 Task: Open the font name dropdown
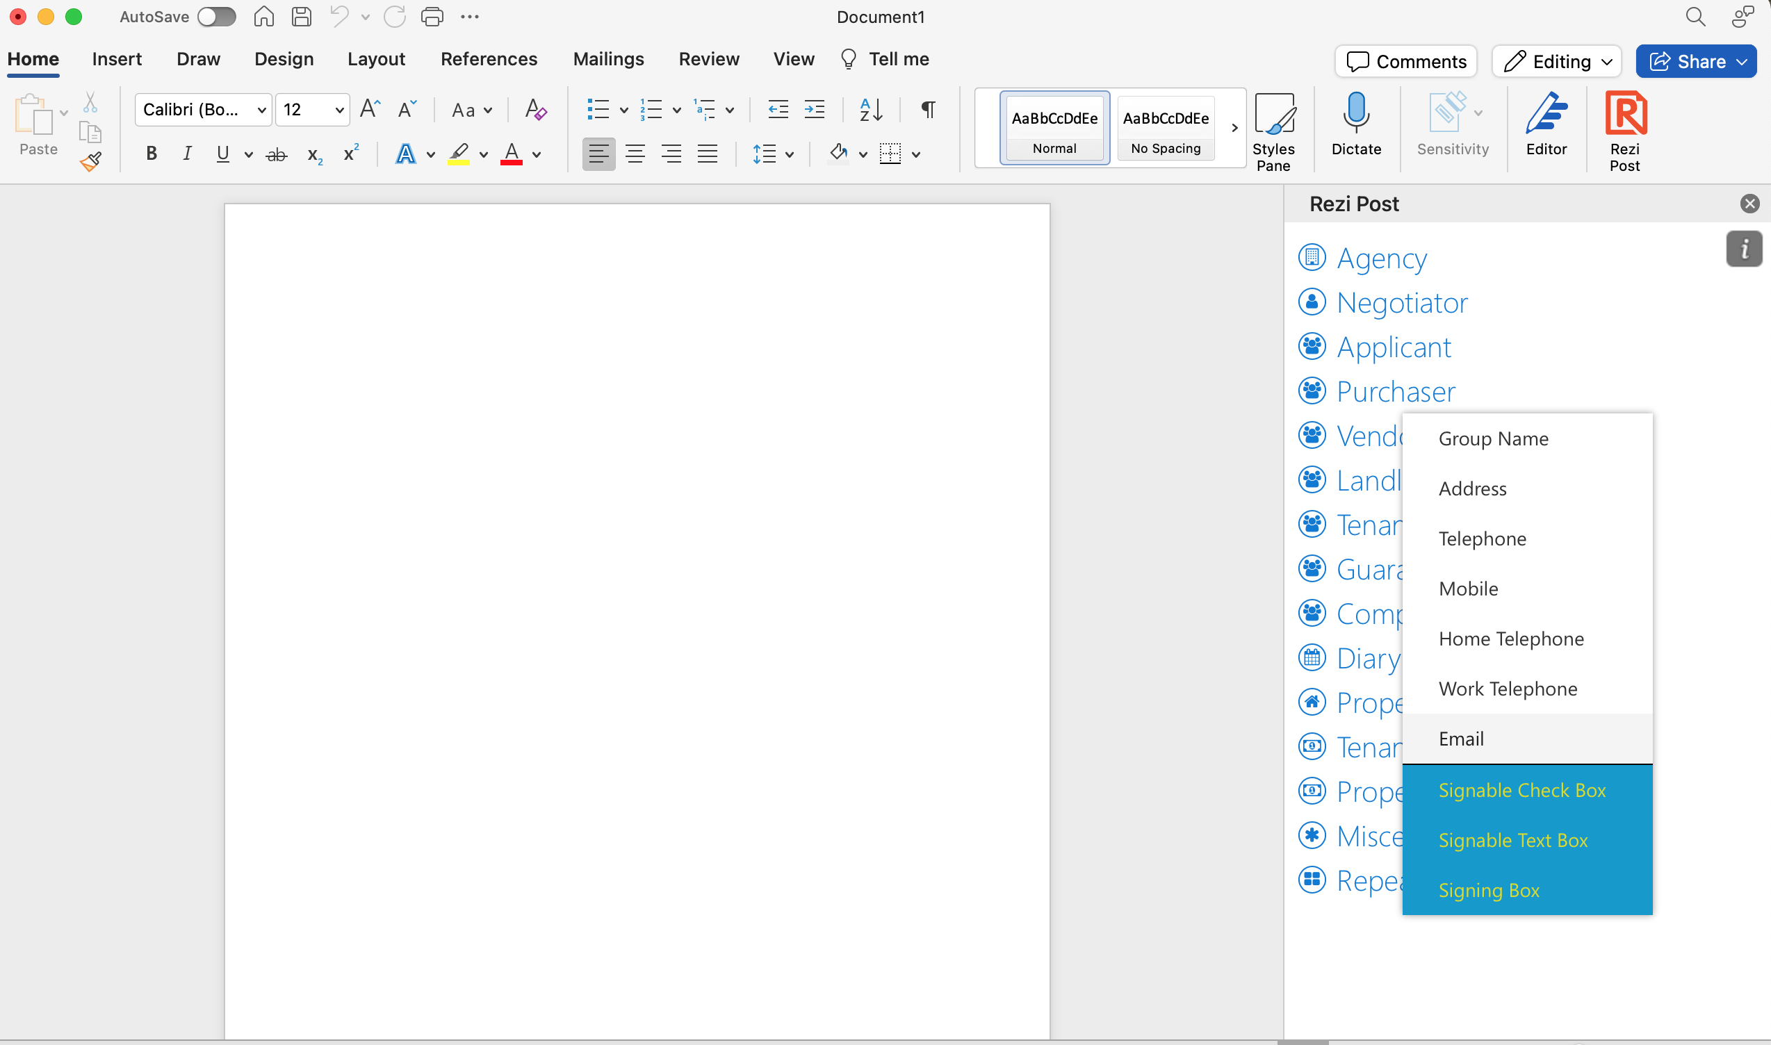tap(261, 110)
